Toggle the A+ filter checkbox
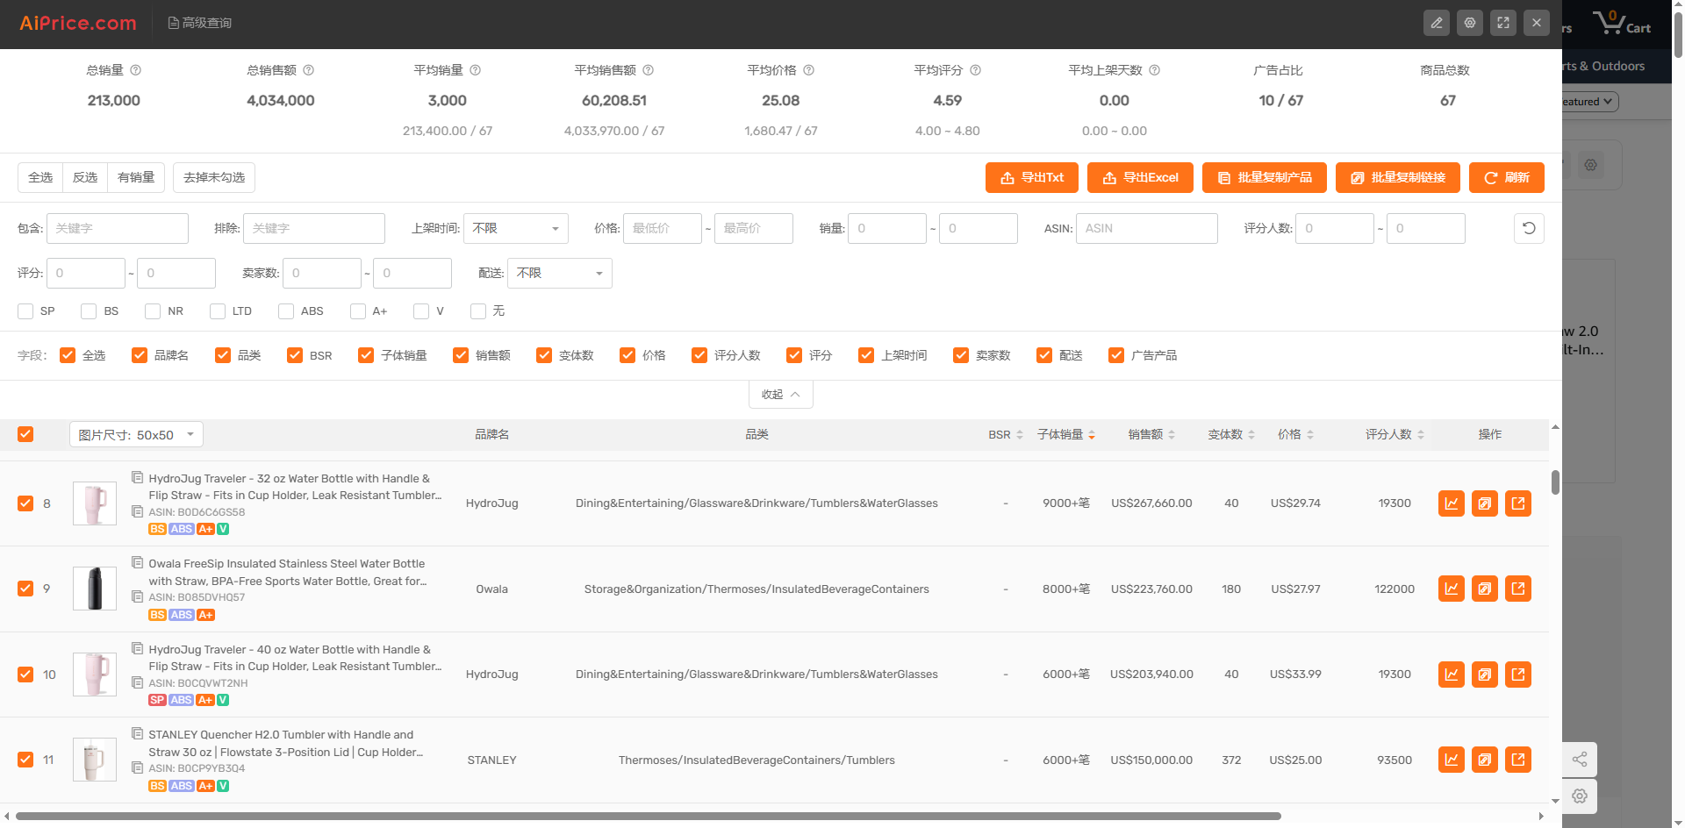Image resolution: width=1685 pixels, height=828 pixels. 358,311
